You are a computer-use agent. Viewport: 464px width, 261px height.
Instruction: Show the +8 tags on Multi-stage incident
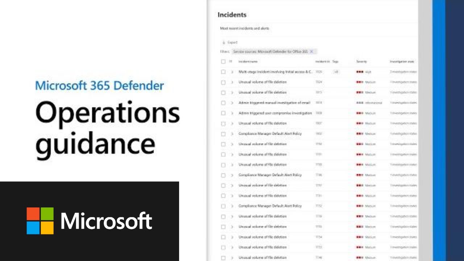[336, 72]
